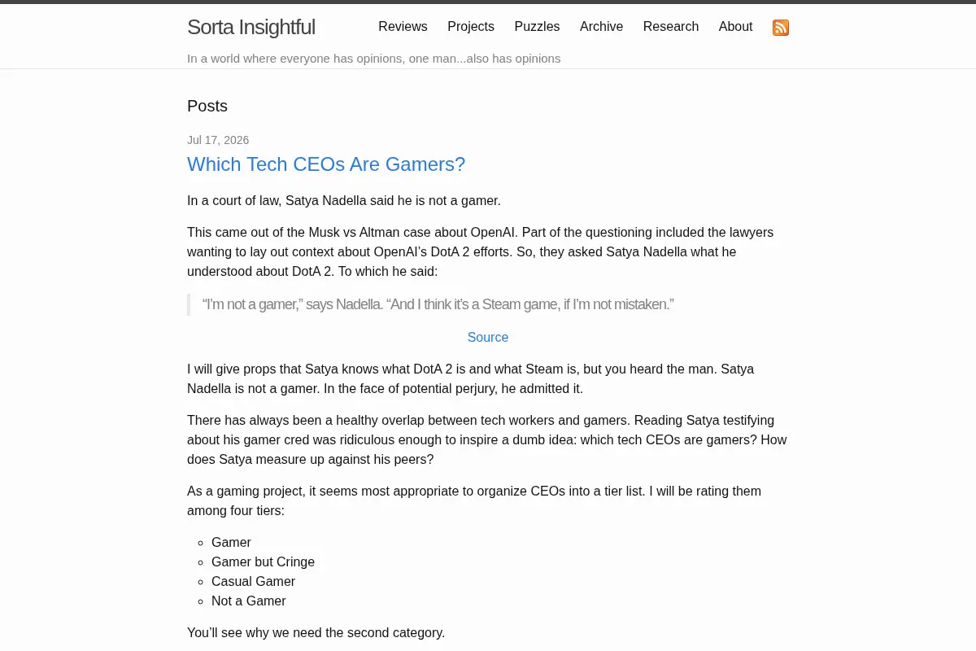Viewport: 976px width, 651px height.
Task: Click the 'Casual Gamer' list item
Action: [253, 581]
